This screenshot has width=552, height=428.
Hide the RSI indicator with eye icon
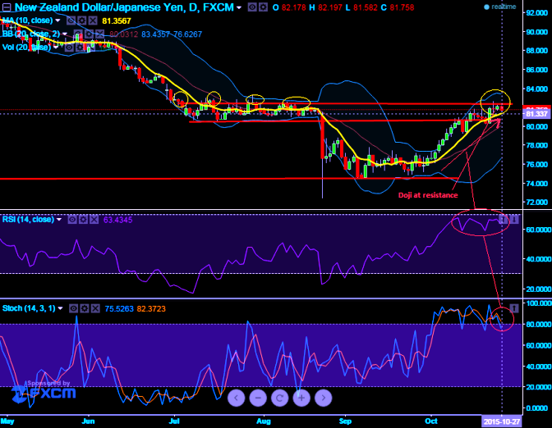coord(72,220)
